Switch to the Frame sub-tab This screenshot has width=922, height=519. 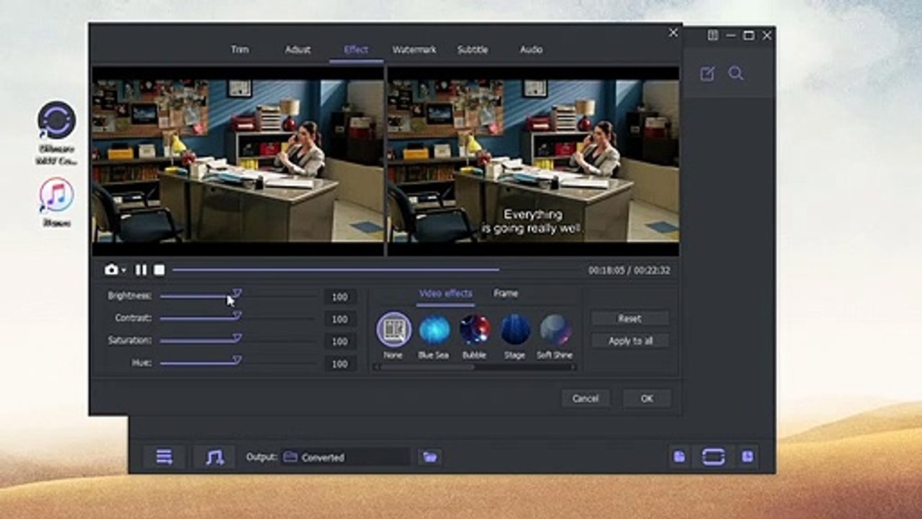tap(506, 293)
